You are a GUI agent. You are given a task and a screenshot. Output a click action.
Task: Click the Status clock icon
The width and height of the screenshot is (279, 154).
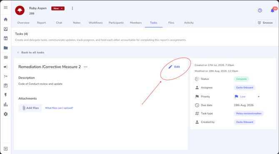tap(197, 79)
